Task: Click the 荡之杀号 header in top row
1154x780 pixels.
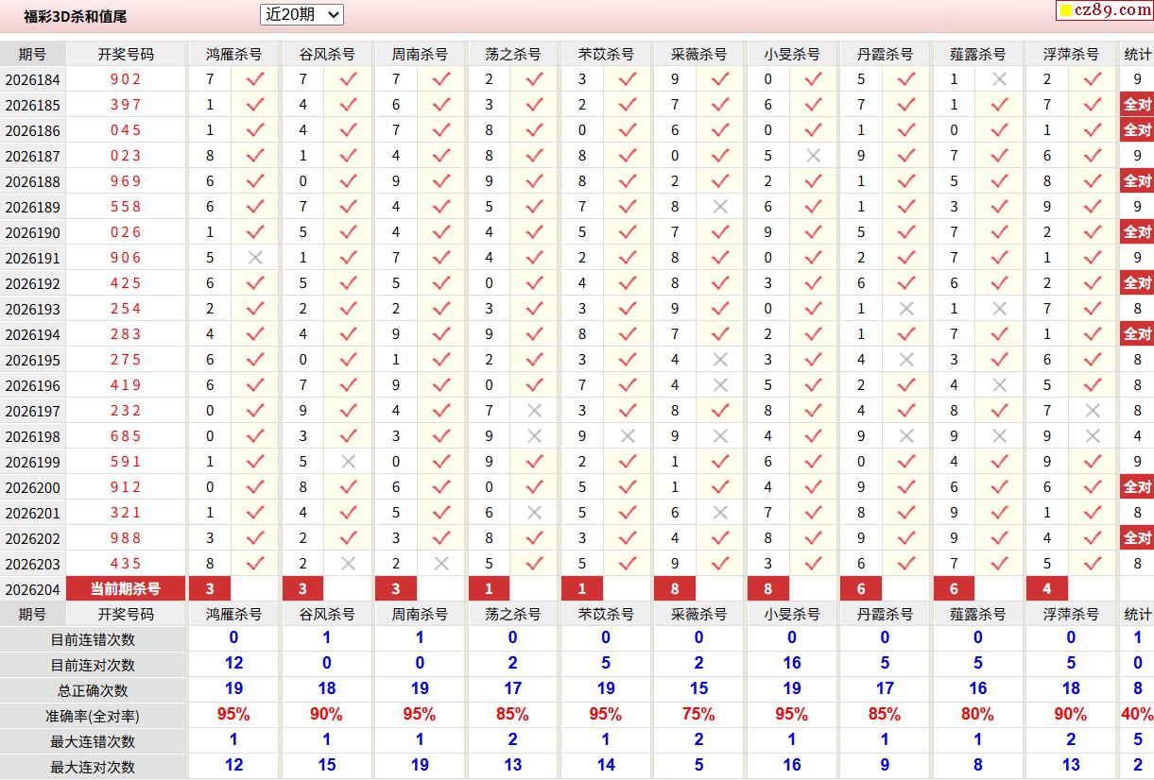Action: click(x=512, y=55)
